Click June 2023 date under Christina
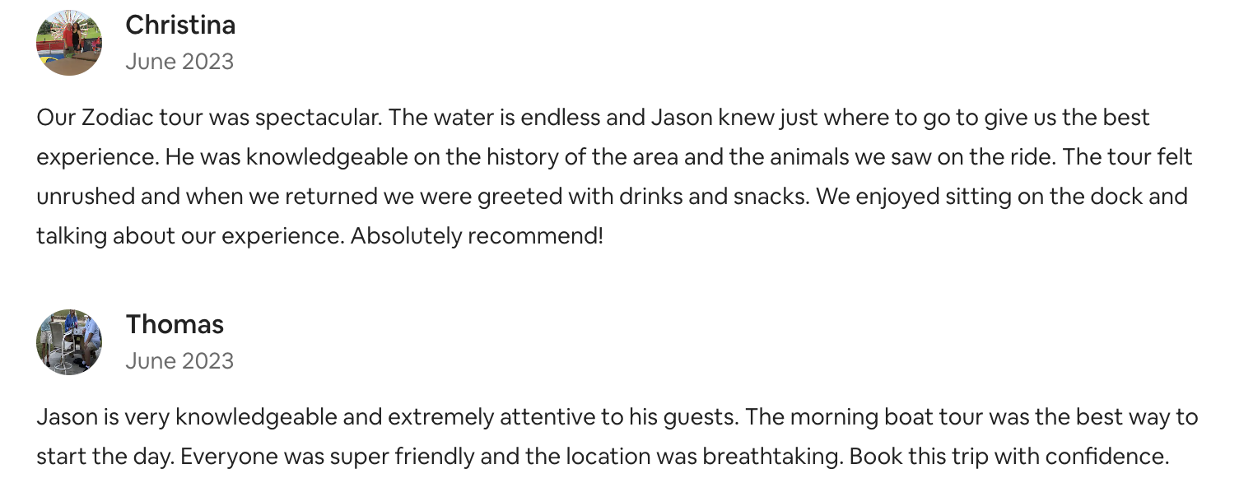 (x=179, y=62)
